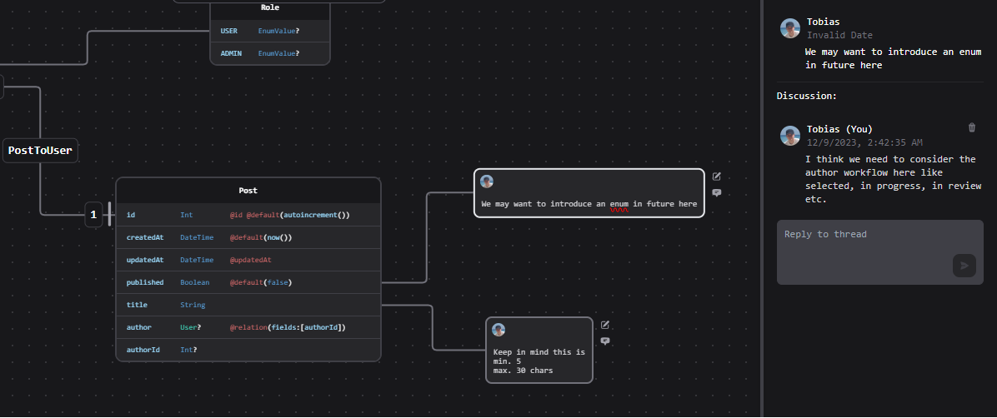Click the User? type link in author row

click(190, 327)
